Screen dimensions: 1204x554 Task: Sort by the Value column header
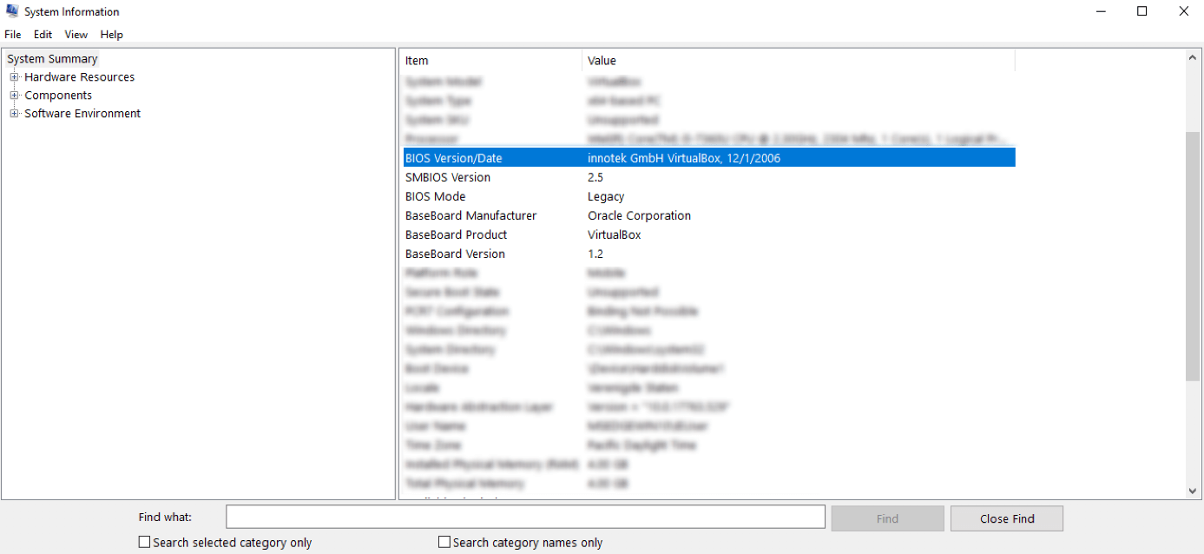[797, 61]
